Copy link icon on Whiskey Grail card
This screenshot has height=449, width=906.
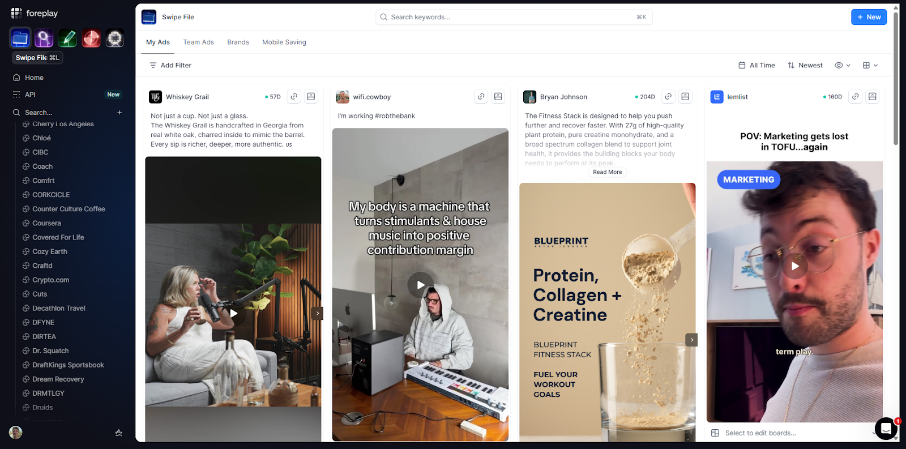click(294, 97)
